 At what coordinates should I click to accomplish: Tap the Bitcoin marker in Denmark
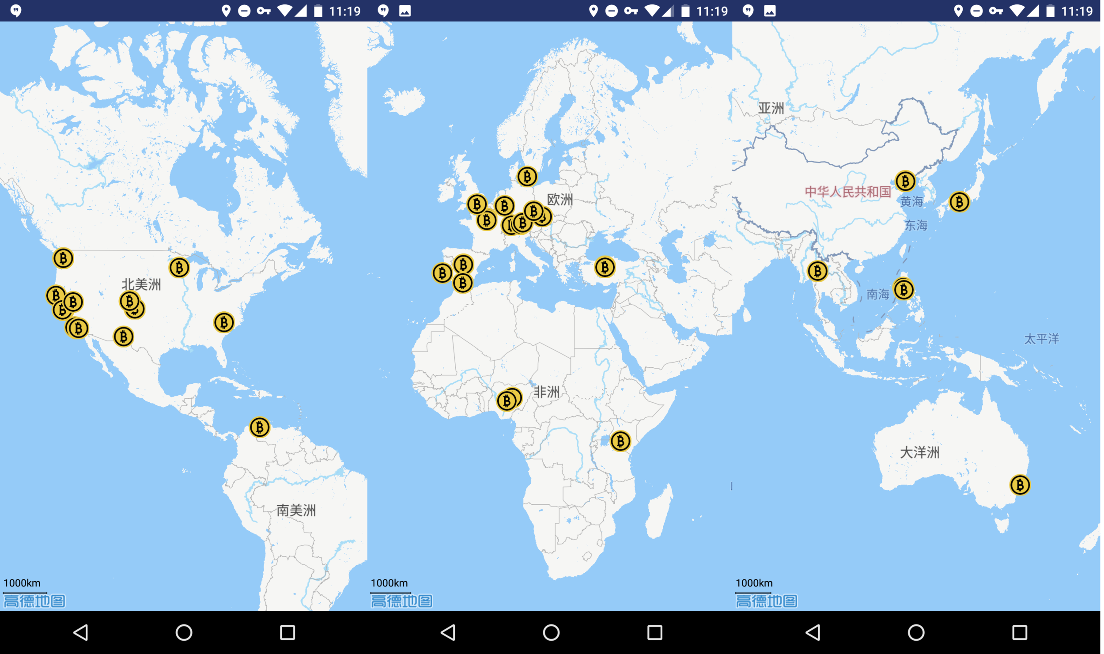pos(527,177)
